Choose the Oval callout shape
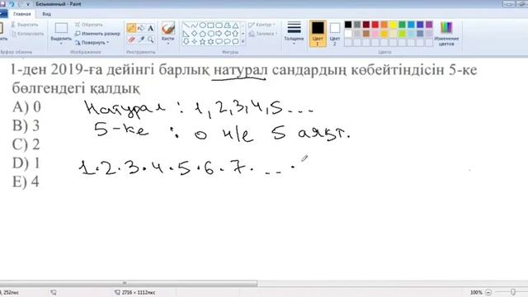The image size is (528, 297). (x=228, y=42)
